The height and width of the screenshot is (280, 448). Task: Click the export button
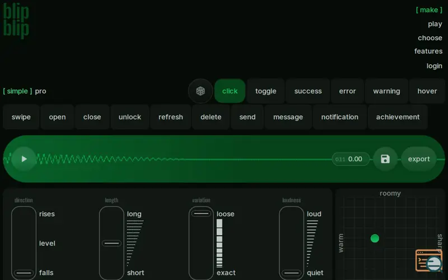[419, 159]
